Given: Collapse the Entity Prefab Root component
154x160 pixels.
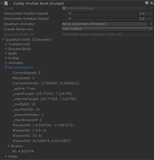Looking at the screenshot, I should 2,3.
